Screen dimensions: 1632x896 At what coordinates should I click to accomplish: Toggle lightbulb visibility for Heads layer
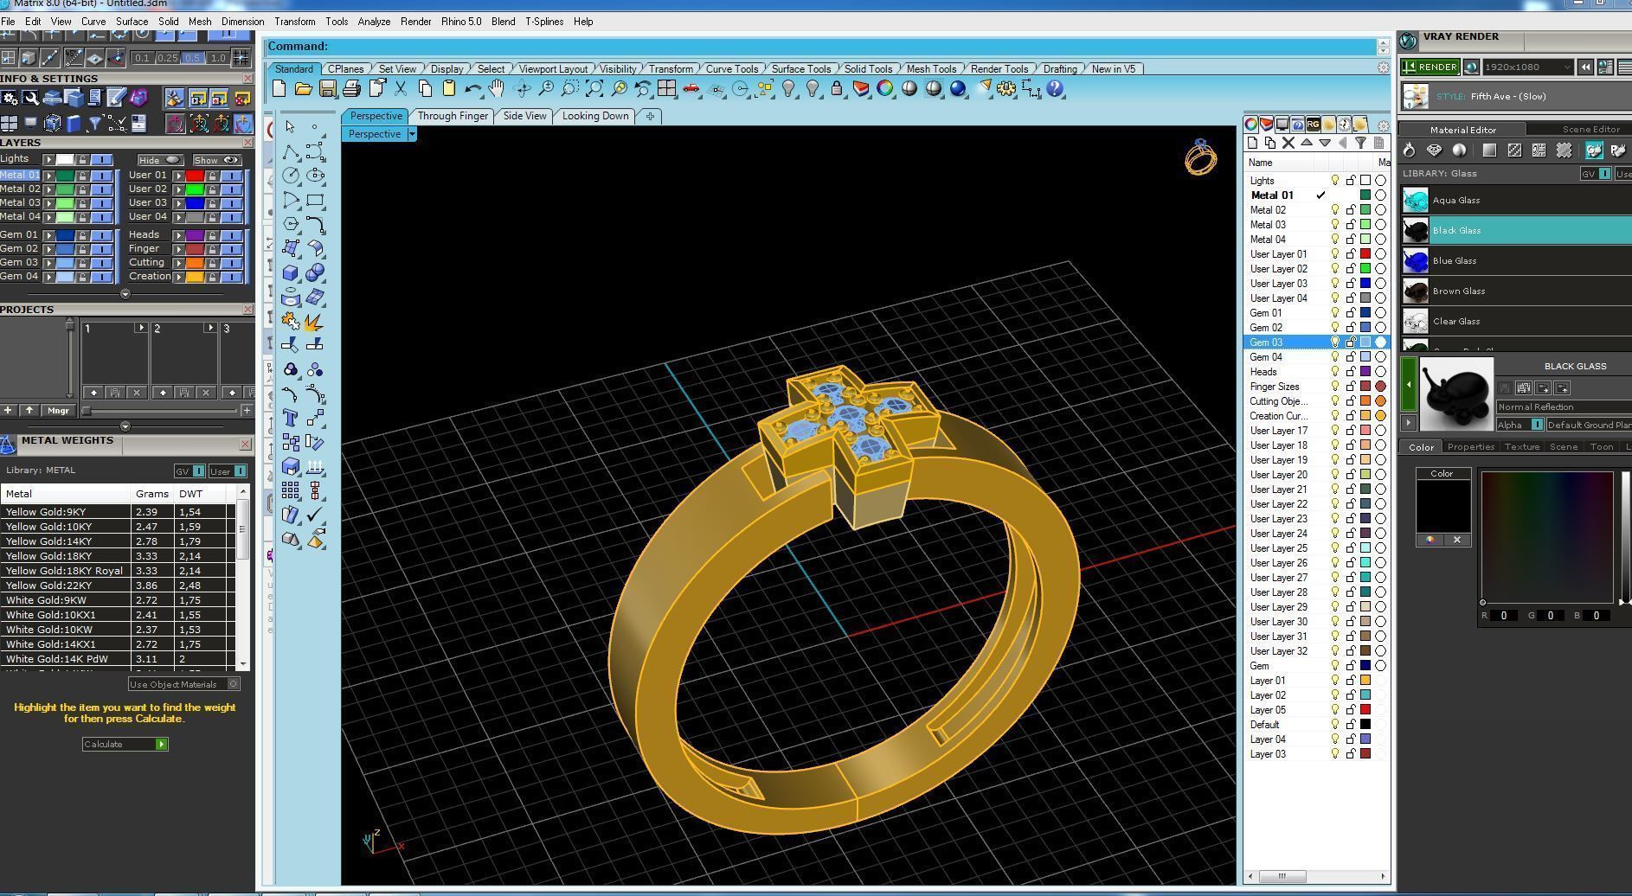tap(1335, 371)
